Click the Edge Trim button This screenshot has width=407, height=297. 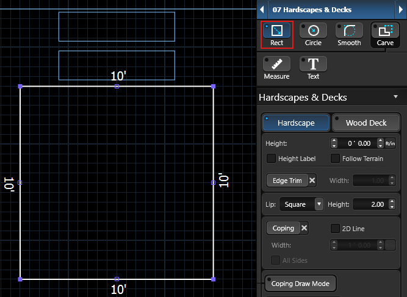coord(287,181)
